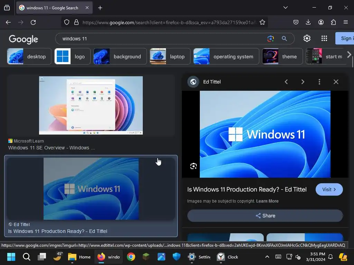Filter images by desktop chip
The width and height of the screenshot is (354, 265).
pyautogui.click(x=29, y=56)
